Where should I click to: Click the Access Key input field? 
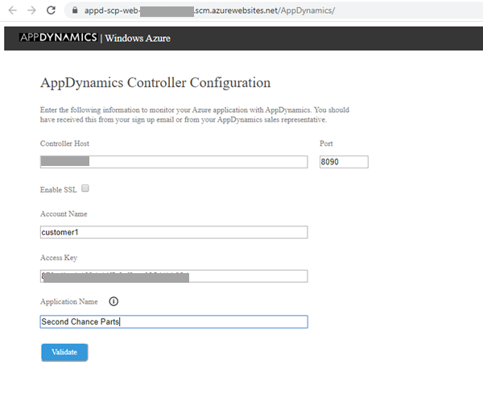[174, 276]
